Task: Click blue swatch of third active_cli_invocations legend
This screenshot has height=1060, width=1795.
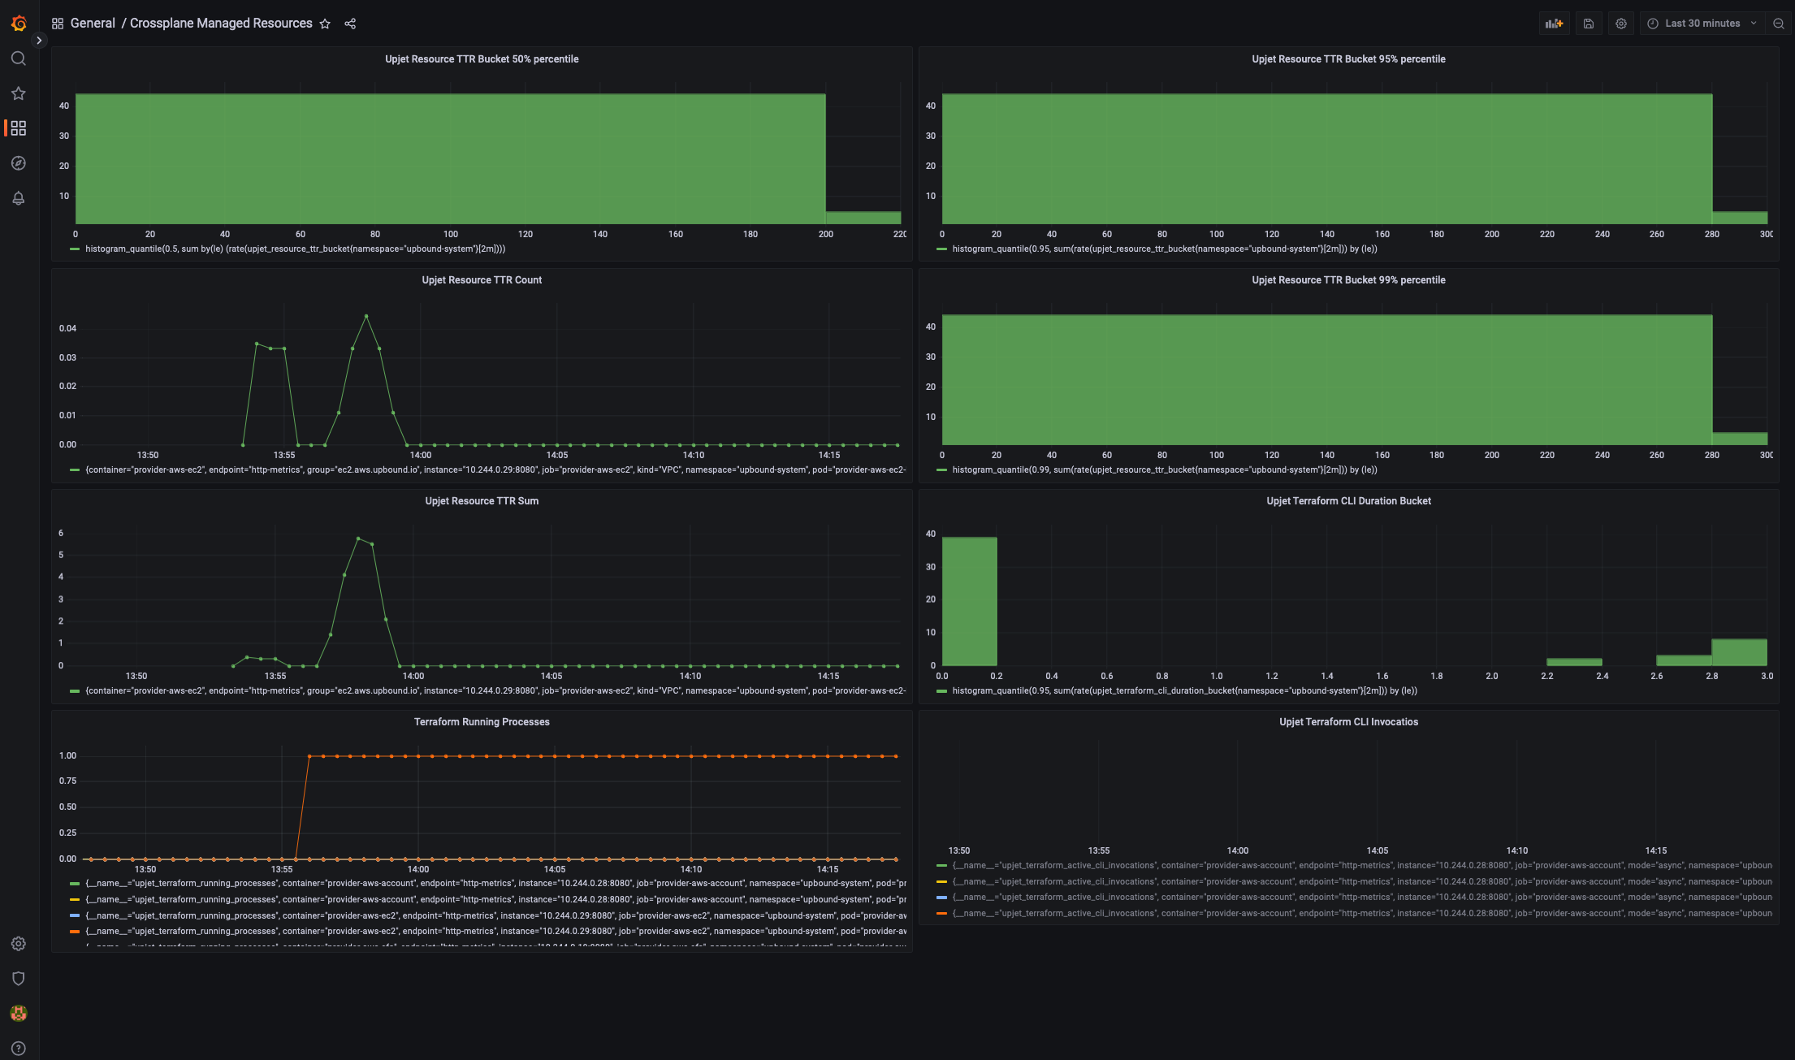Action: pyautogui.click(x=941, y=898)
